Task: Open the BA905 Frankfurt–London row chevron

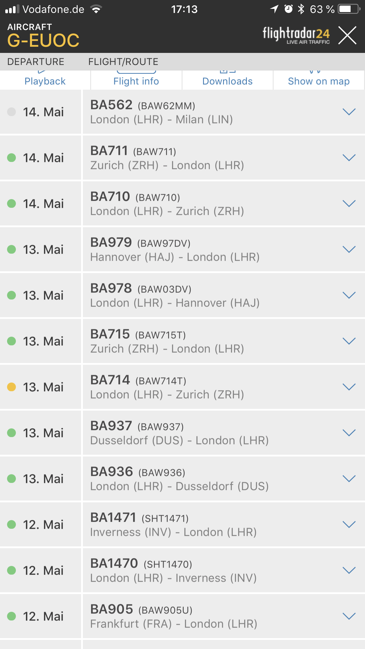Action: (349, 616)
